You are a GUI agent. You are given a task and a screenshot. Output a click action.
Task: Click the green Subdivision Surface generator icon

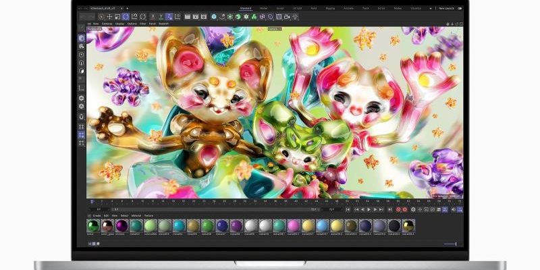[x=230, y=16]
